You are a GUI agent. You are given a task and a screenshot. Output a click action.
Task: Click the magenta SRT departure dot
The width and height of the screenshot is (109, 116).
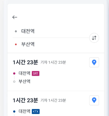coord(14,73)
